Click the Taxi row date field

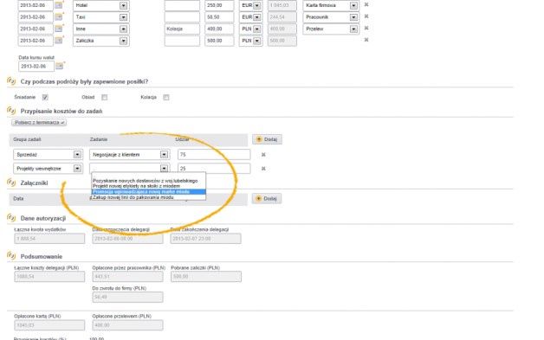[x=36, y=17]
